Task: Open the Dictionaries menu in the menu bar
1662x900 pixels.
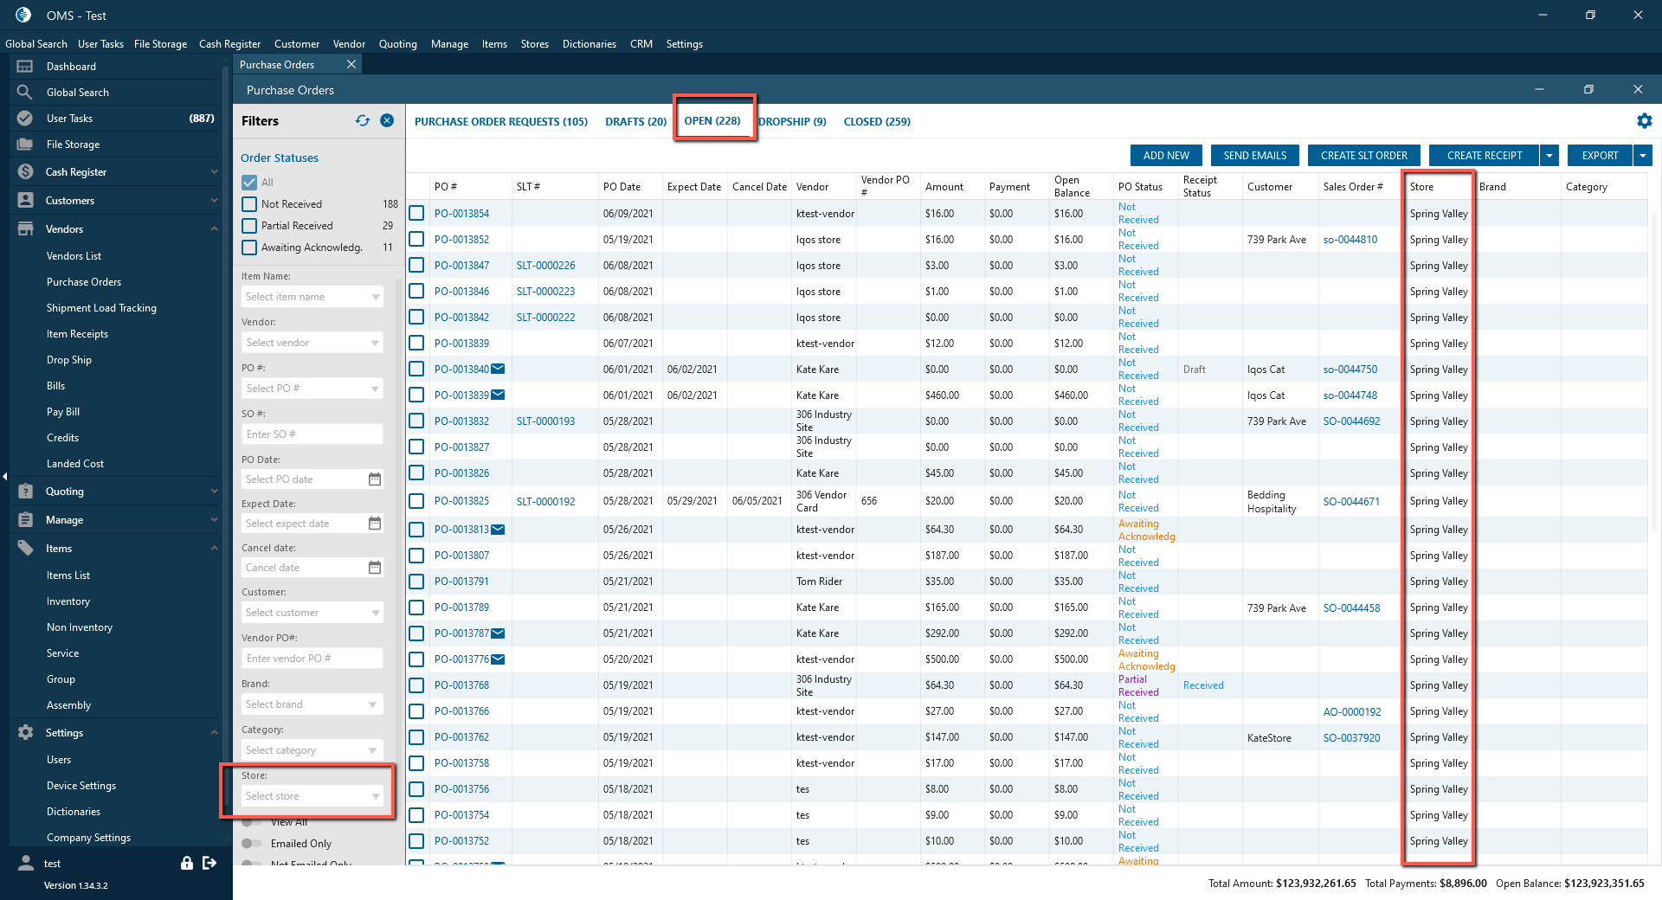Action: coord(589,44)
